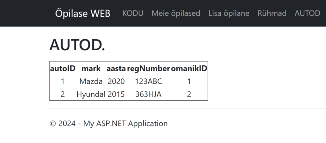The height and width of the screenshot is (143, 326).
Task: Click the autoID column header
Action: (62, 68)
